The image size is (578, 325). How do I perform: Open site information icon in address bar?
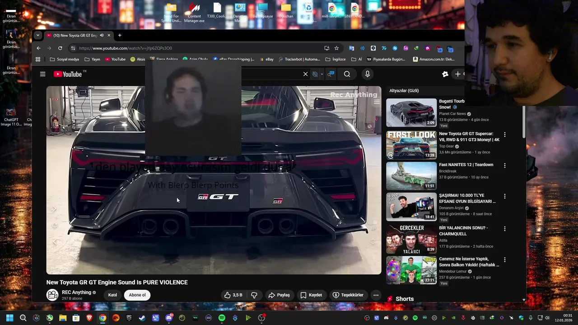point(73,48)
